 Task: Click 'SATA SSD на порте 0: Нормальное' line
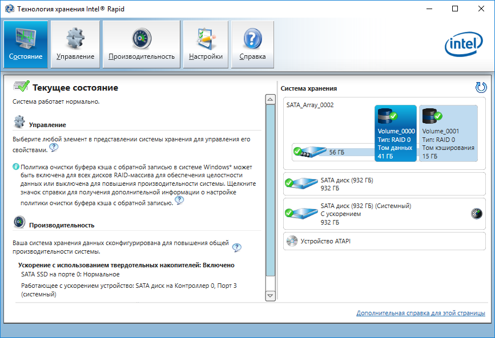point(70,274)
